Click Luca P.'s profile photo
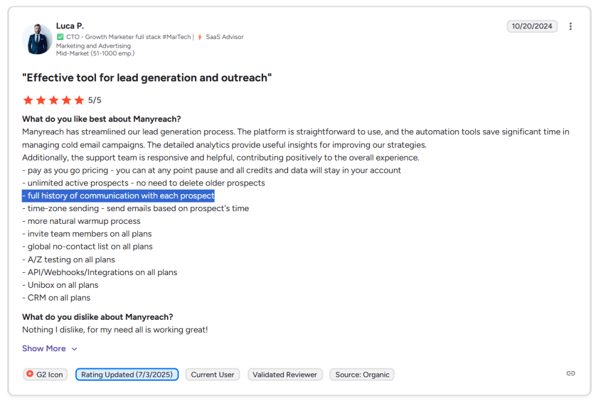Image resolution: width=596 pixels, height=403 pixels. pos(37,39)
